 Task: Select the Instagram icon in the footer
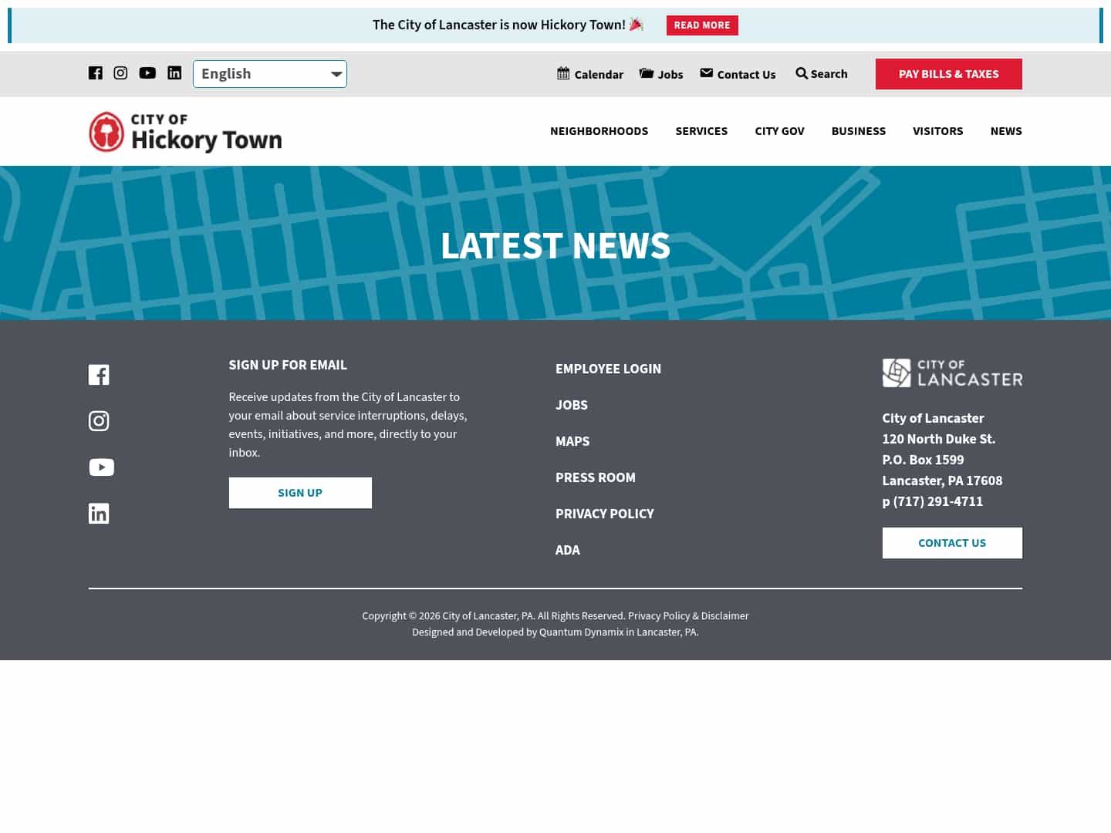coord(99,421)
